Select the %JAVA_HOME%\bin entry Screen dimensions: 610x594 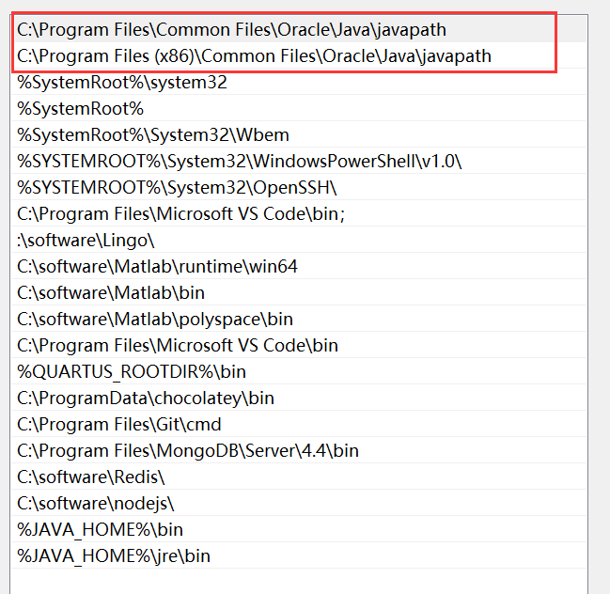(x=299, y=529)
